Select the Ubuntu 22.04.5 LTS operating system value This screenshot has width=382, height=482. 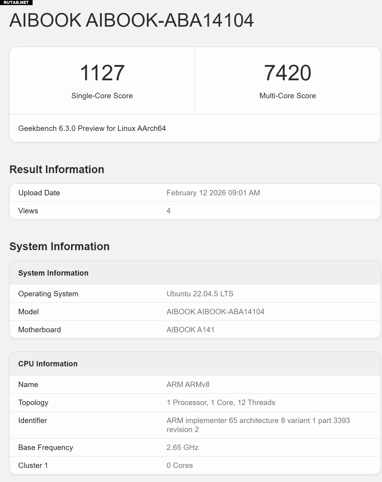click(x=200, y=294)
